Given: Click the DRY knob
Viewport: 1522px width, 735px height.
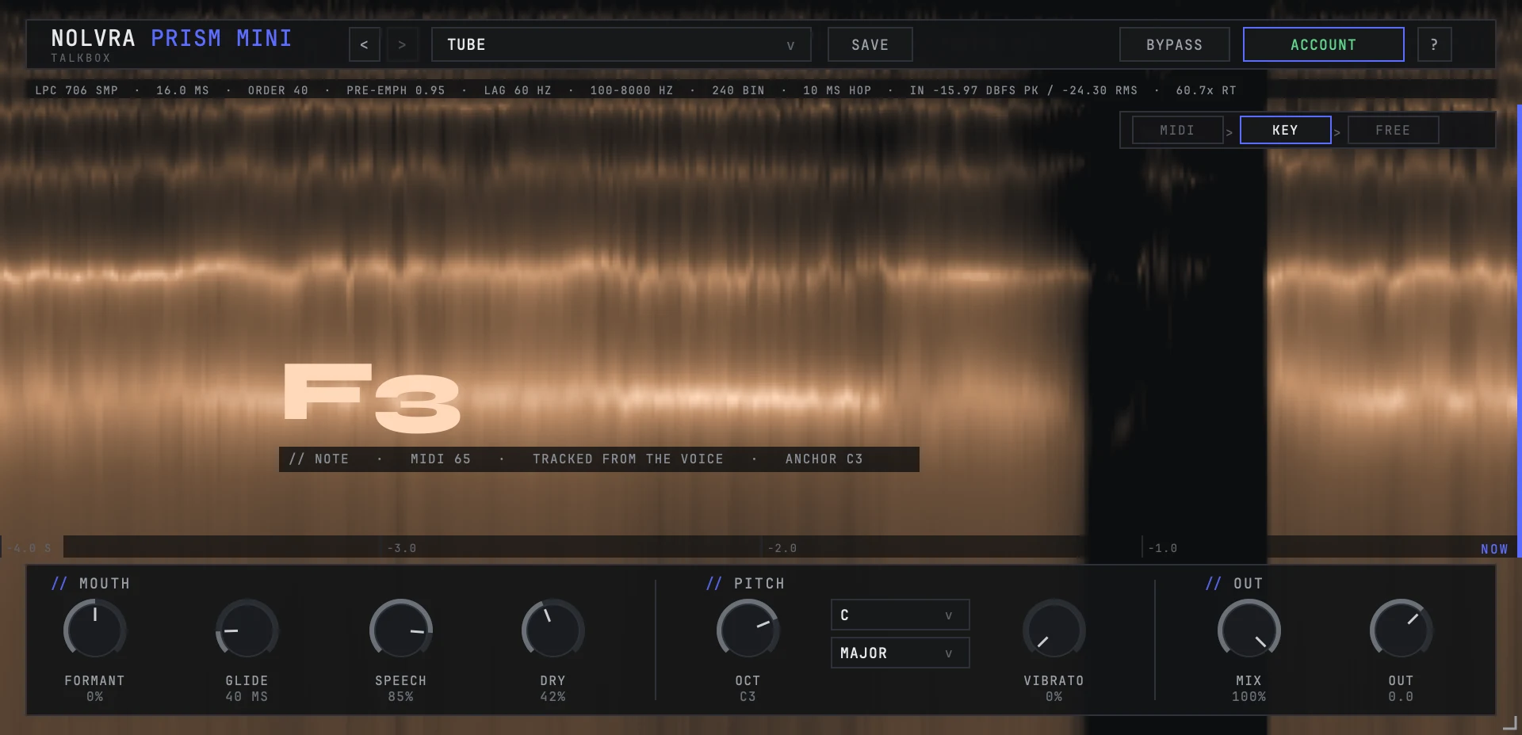Looking at the screenshot, I should tap(553, 630).
